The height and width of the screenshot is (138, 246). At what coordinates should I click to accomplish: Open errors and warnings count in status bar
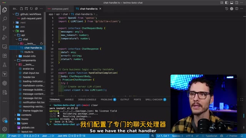31,136
